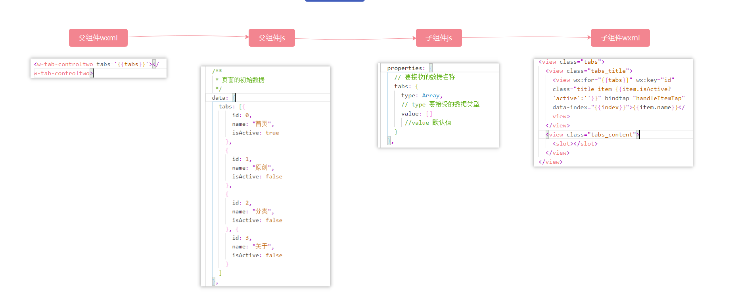The height and width of the screenshot is (305, 738).
Task: Click the <slot></slot> line
Action: point(575,144)
